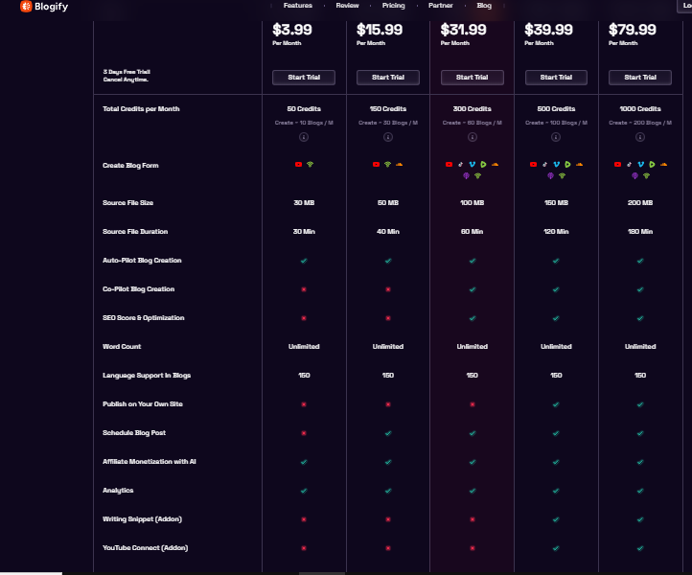Start Trial for the $79.99 plan

640,78
